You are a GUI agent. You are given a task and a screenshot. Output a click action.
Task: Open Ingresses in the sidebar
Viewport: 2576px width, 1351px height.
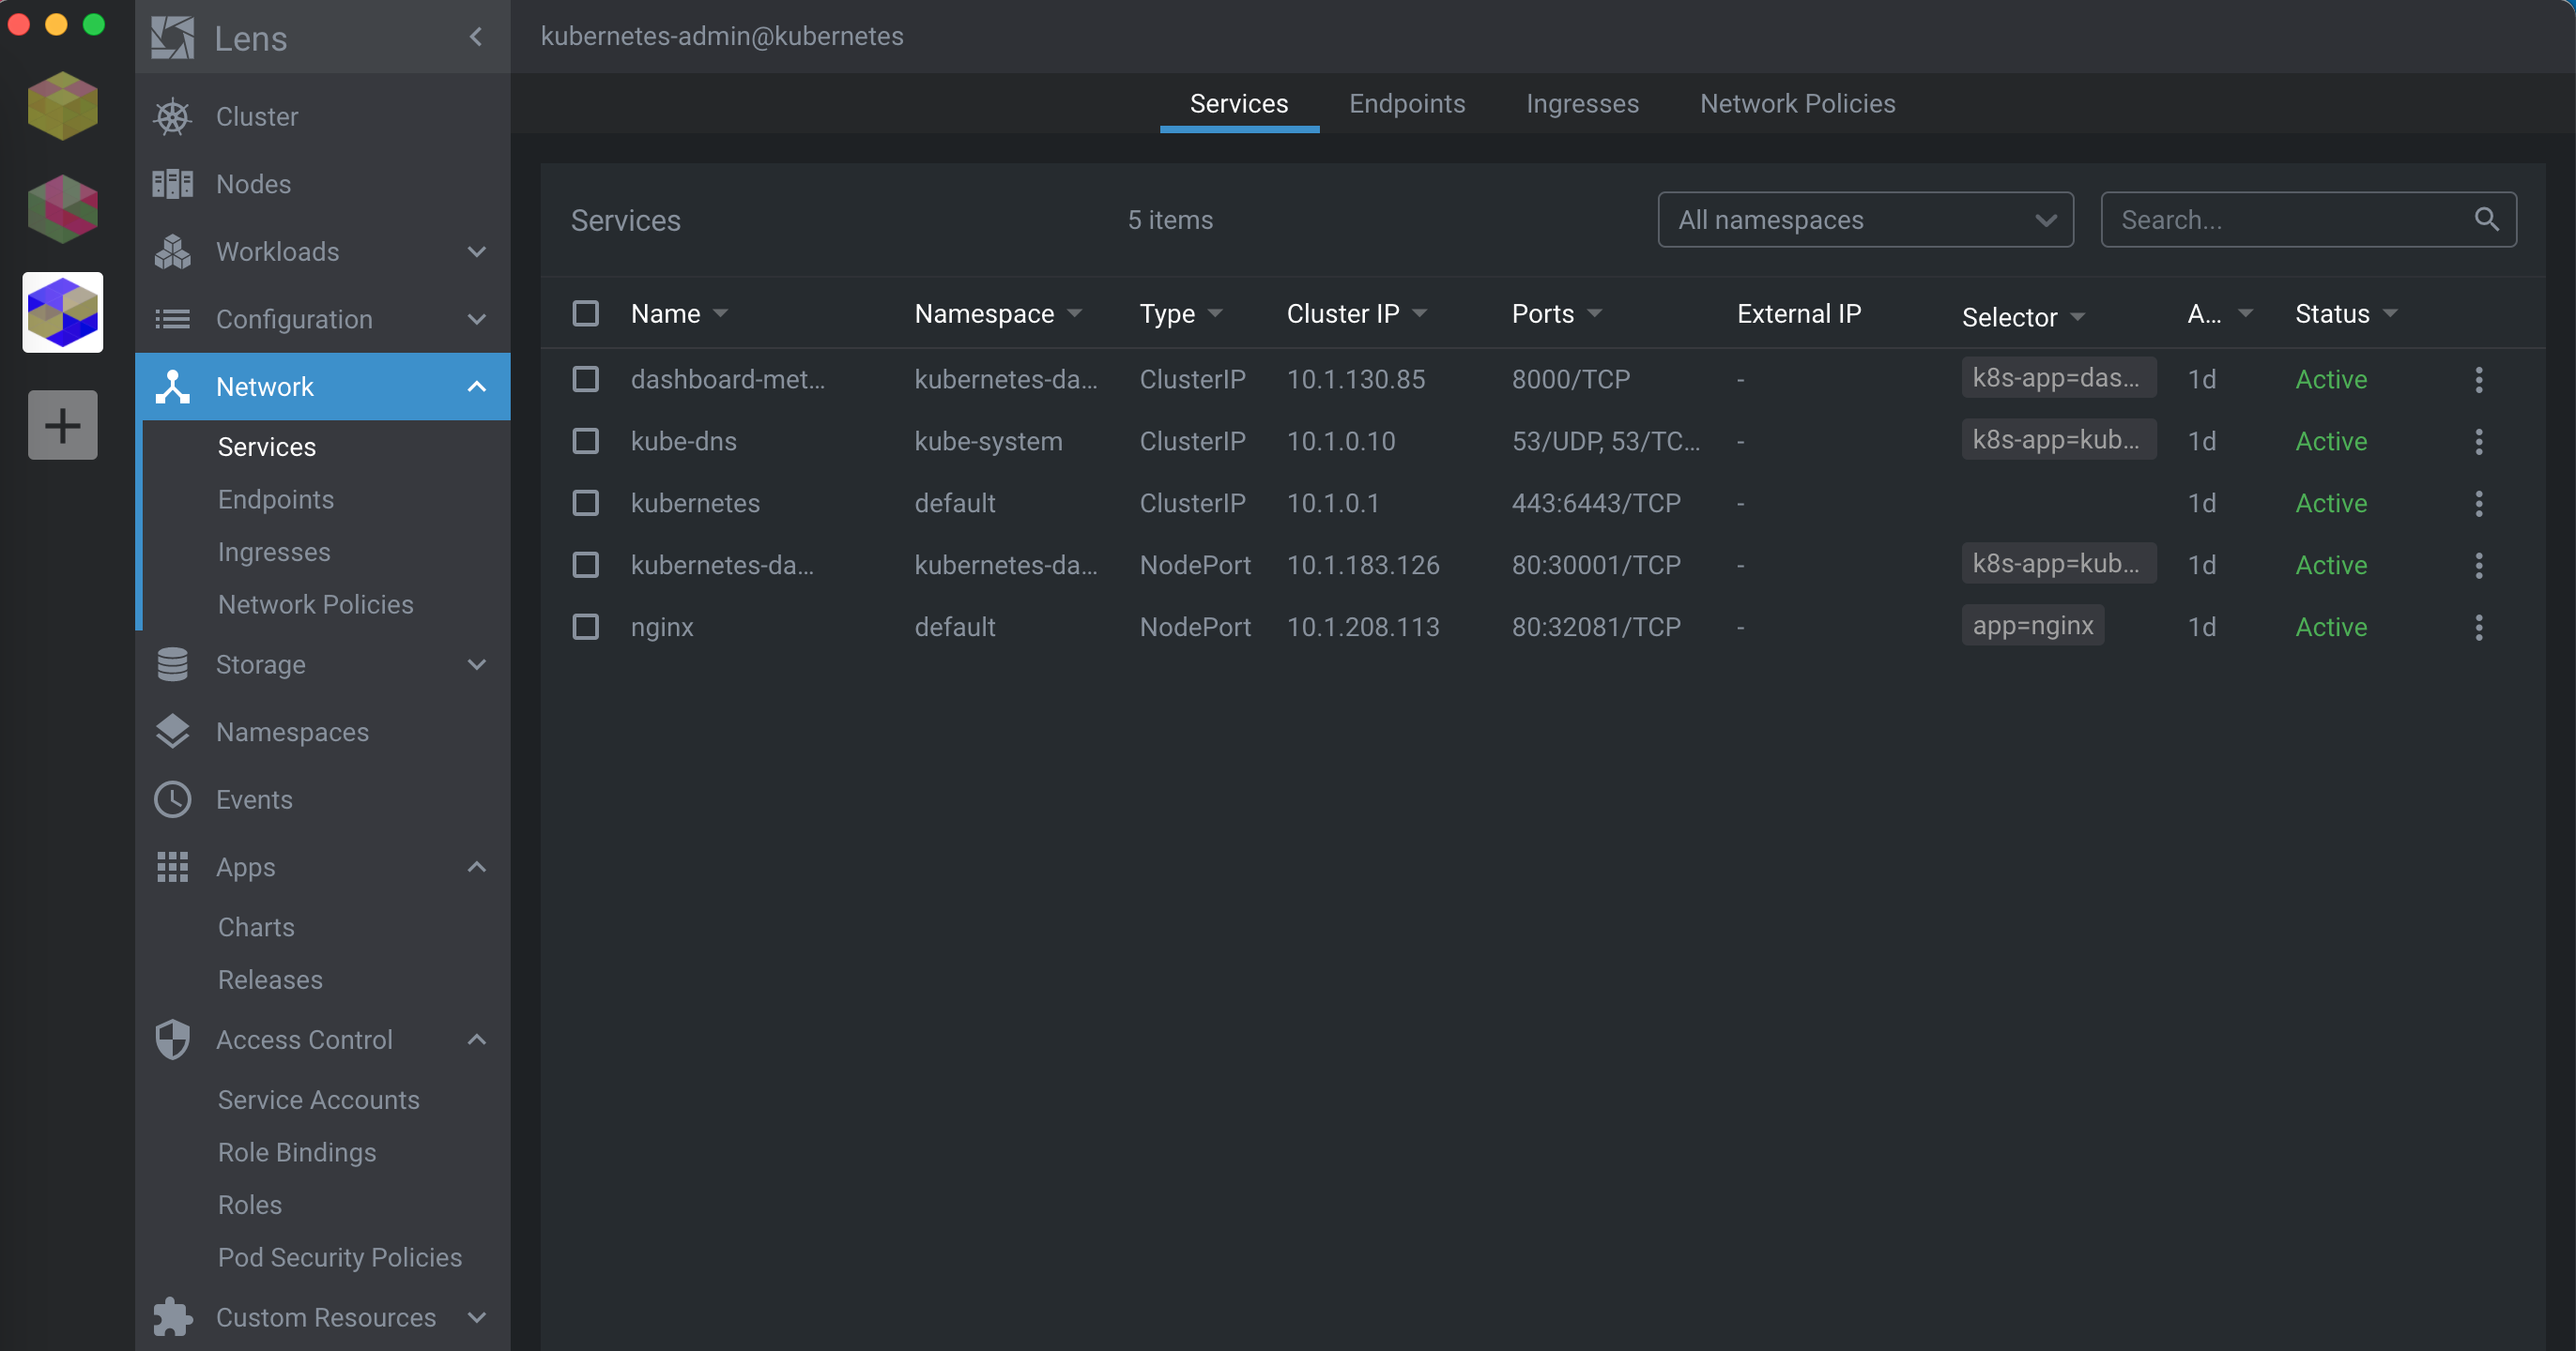[274, 553]
